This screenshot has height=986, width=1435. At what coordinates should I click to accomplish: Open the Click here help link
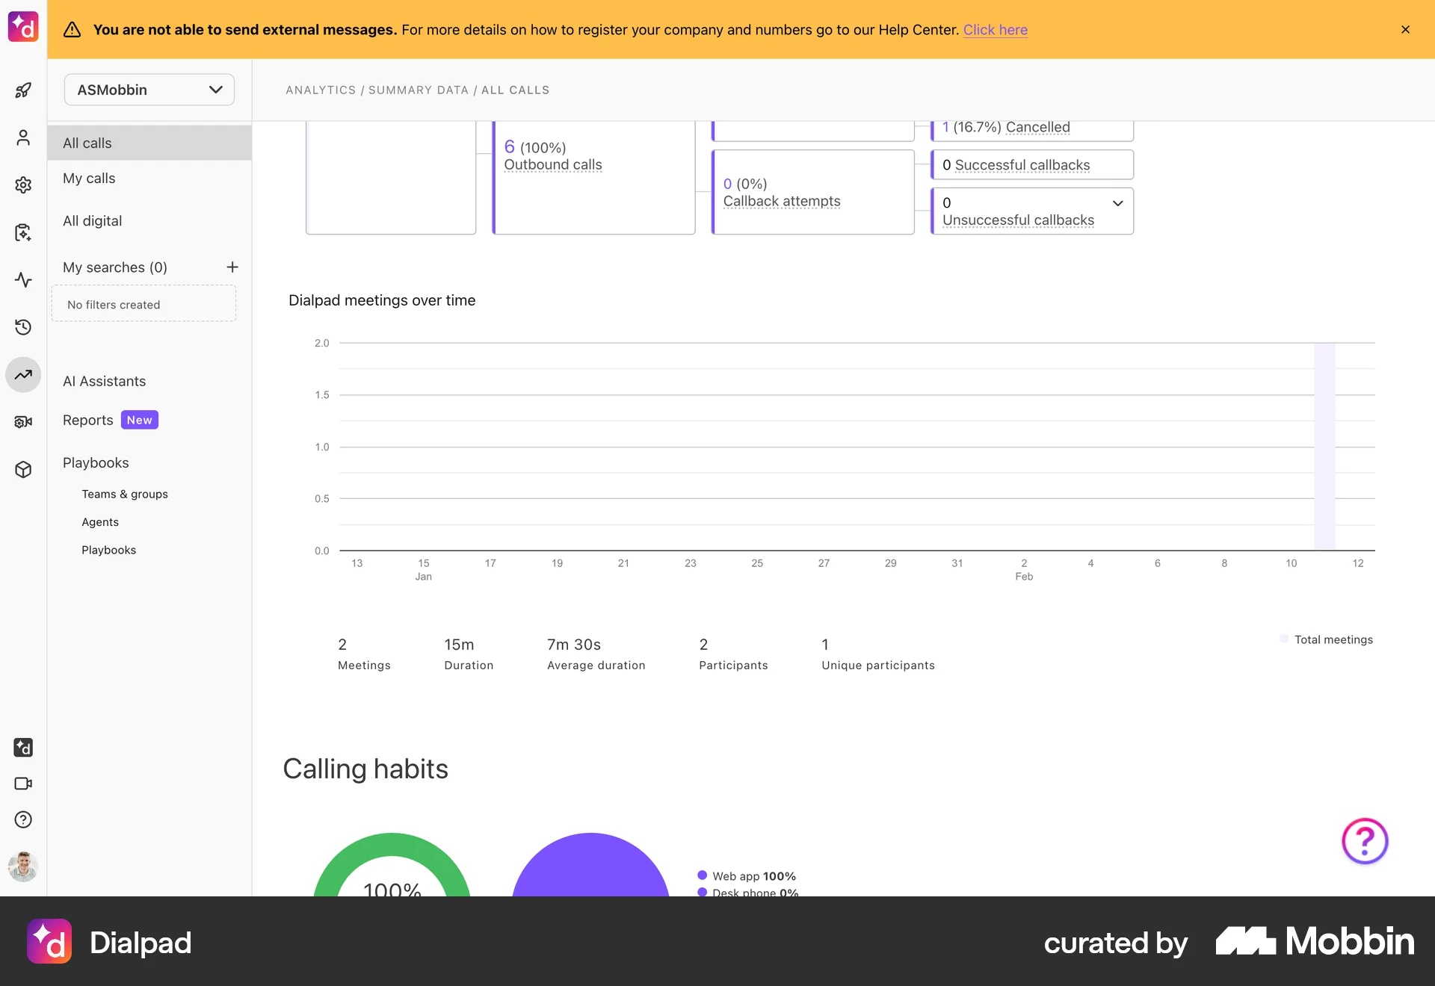996,30
